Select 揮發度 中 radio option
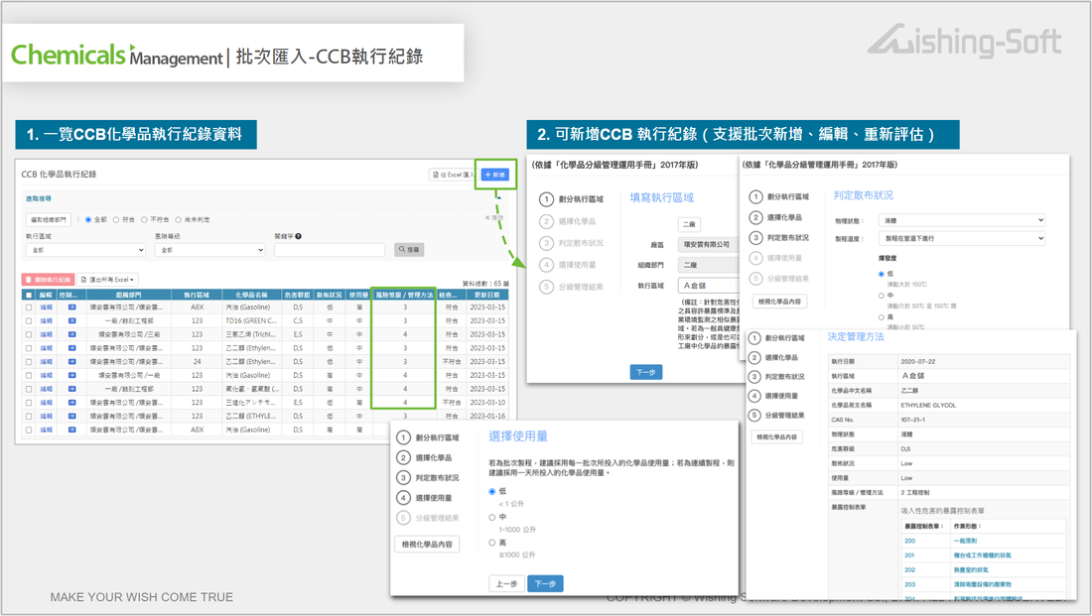This screenshot has height=616, width=1092. click(881, 296)
